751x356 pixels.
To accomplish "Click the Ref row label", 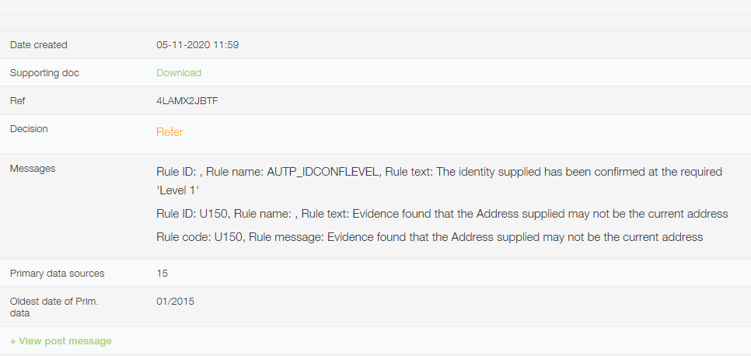I will pos(18,101).
